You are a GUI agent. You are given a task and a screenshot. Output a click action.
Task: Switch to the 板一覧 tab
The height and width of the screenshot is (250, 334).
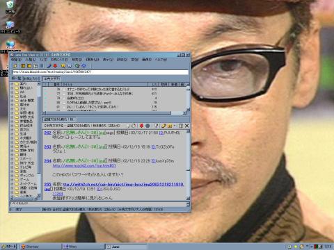click(16, 78)
